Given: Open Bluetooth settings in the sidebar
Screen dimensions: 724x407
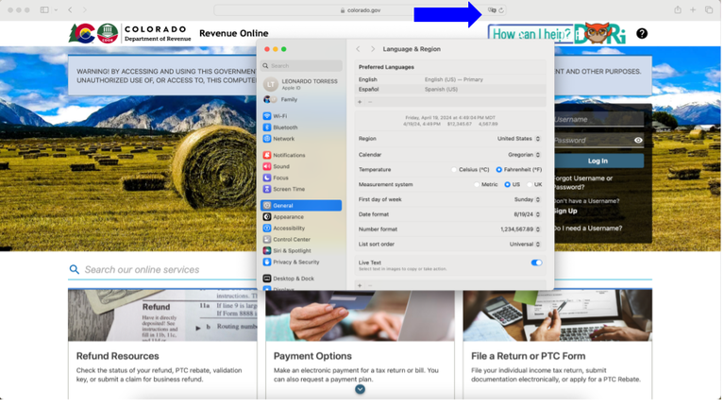Looking at the screenshot, I should [x=284, y=127].
